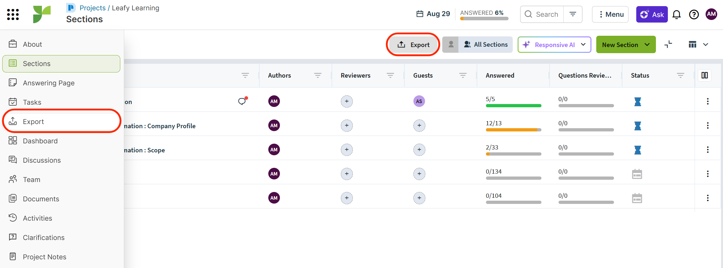
Task: Select the All Sections toggle
Action: point(486,44)
